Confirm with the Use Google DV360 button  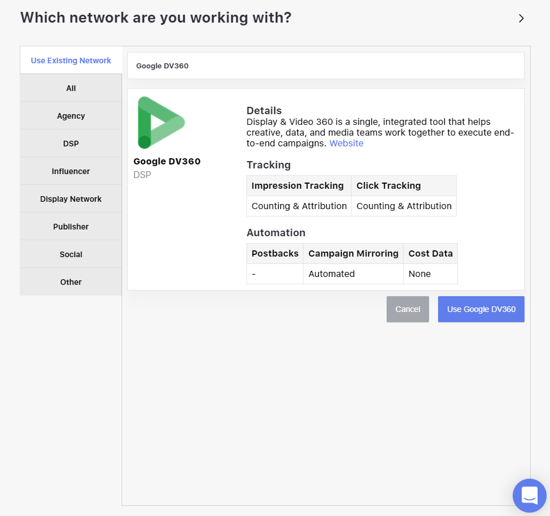click(481, 309)
